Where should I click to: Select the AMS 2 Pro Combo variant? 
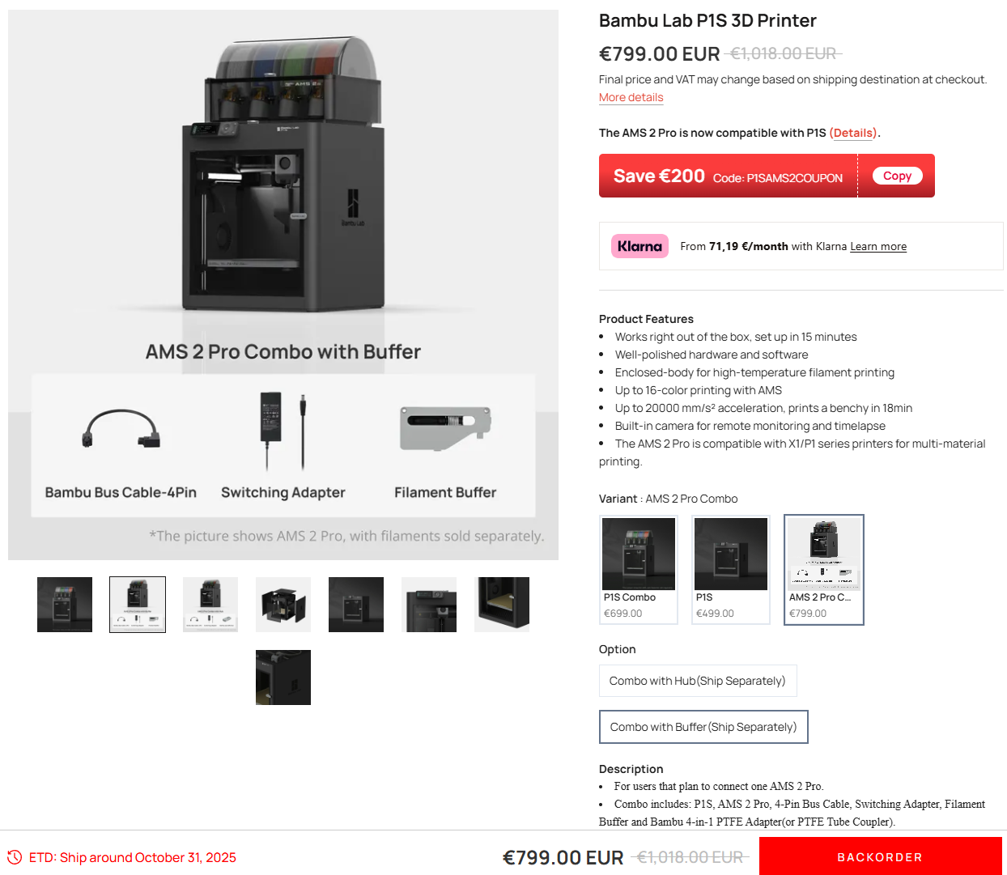click(824, 570)
